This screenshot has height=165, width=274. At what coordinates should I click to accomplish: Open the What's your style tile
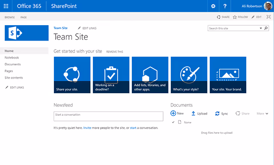coord(189,75)
